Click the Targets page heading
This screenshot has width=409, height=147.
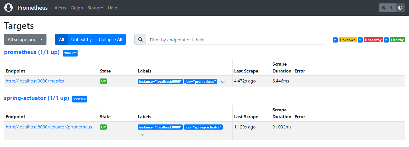19,26
